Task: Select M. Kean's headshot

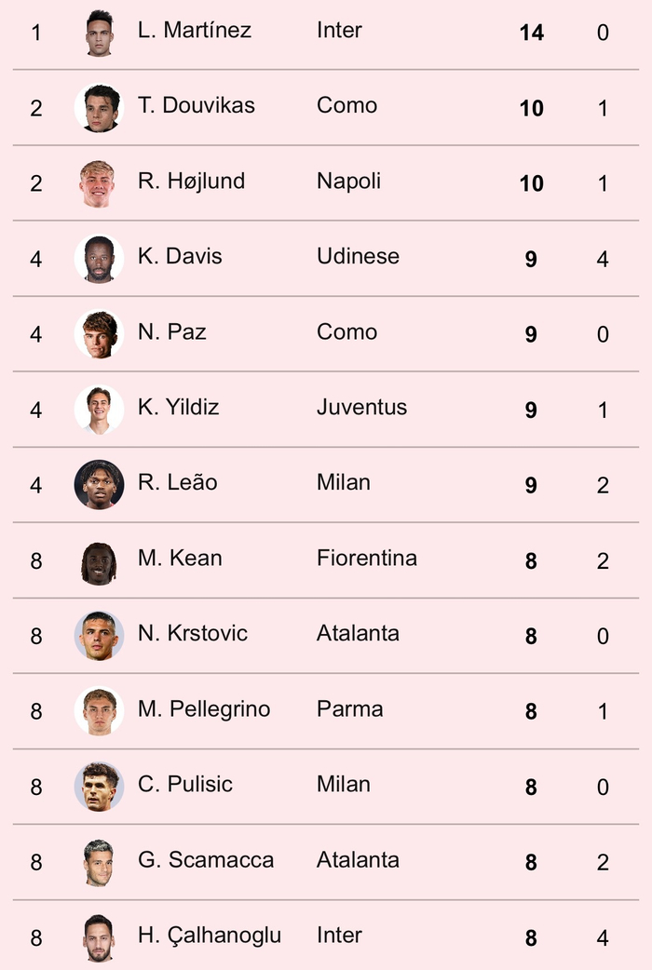Action: click(x=99, y=560)
